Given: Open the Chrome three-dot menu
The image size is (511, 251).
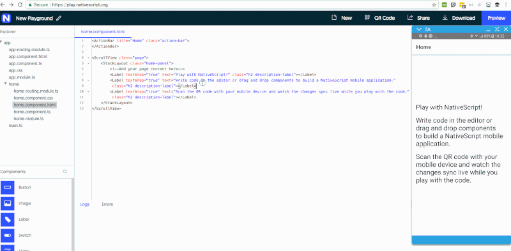Looking at the screenshot, I should 507,5.
